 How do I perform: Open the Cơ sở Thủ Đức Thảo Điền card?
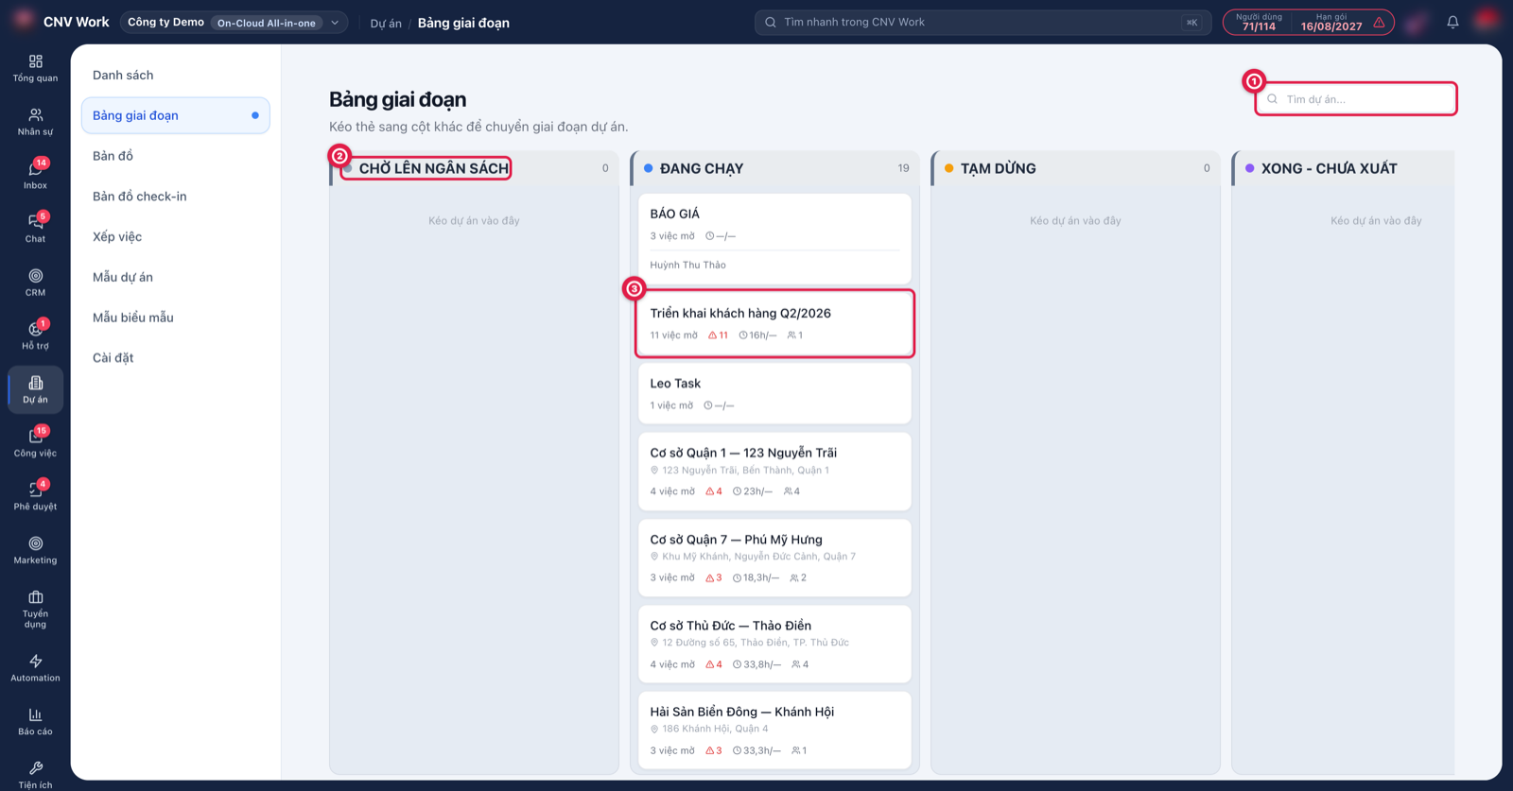point(774,644)
